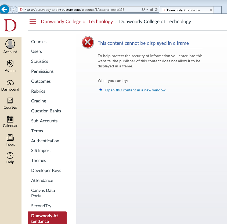Viewport: 227px width, 224px height.
Task: Open the Account profile icon
Action: coord(10,44)
